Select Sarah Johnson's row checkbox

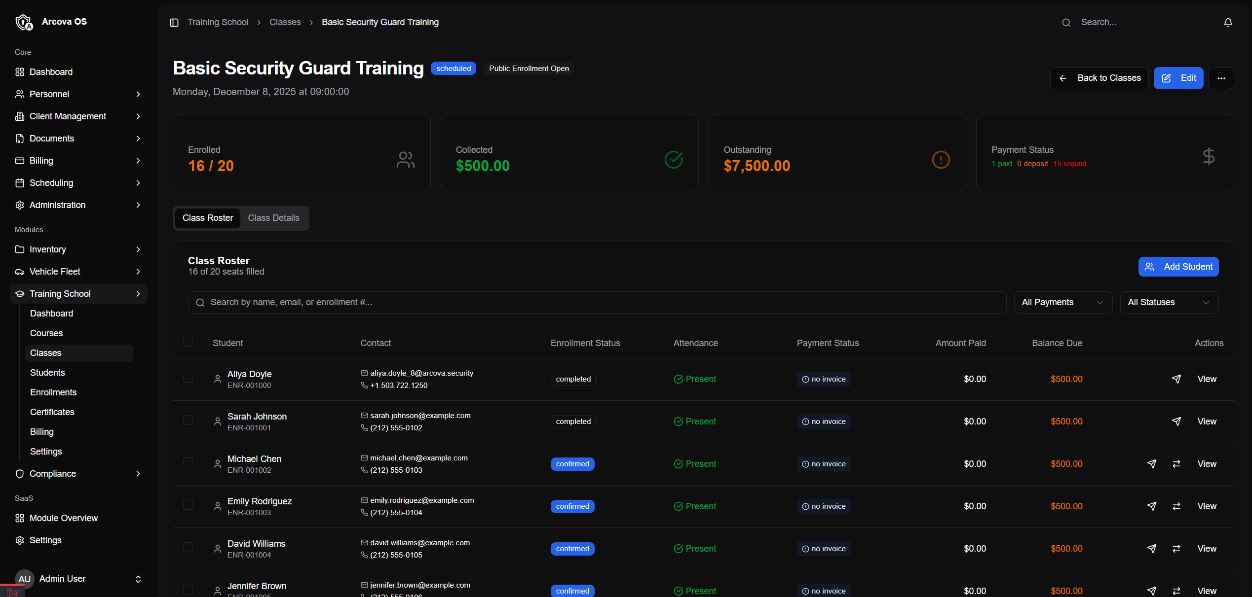(188, 420)
